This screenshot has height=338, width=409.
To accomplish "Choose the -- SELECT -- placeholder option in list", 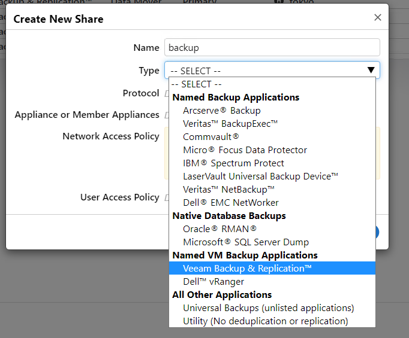I will click(272, 84).
